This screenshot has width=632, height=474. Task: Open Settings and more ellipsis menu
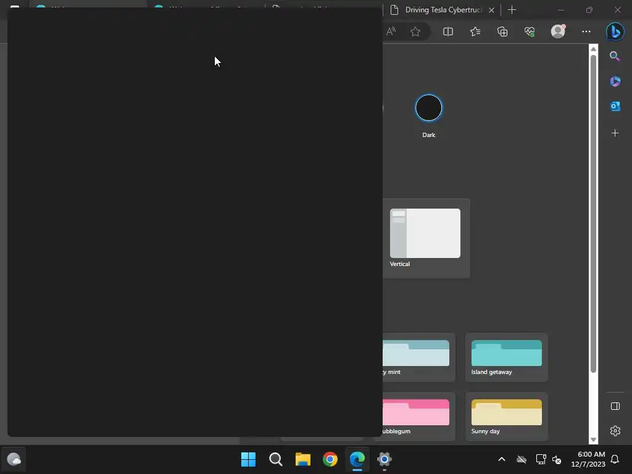586,31
